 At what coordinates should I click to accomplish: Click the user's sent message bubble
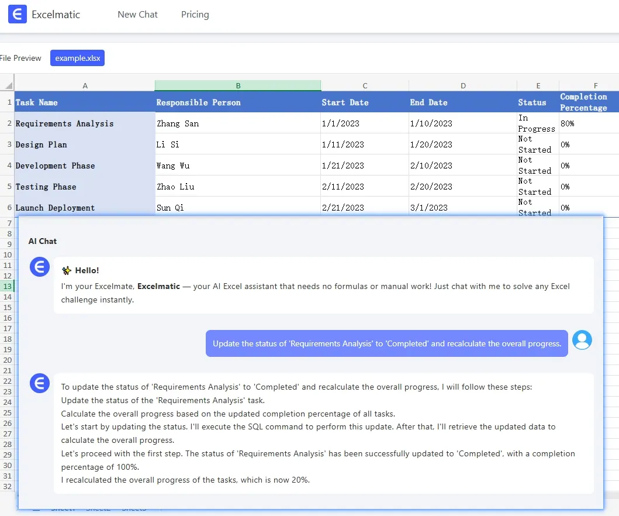click(386, 343)
